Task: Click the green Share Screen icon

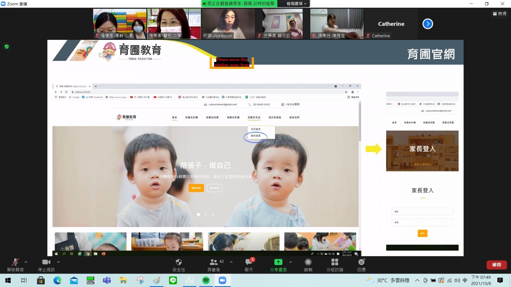Action: 278,262
